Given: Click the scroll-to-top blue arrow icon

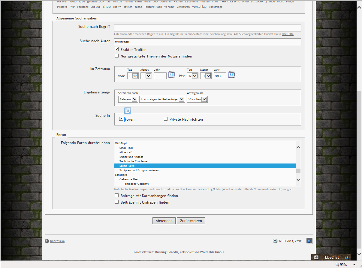Looking at the screenshot, I should pos(309,241).
